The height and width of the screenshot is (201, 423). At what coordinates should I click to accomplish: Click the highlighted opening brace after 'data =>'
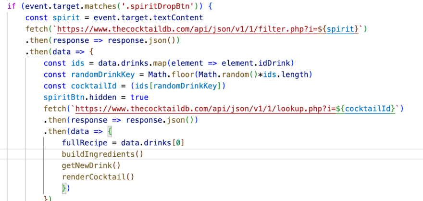click(x=109, y=131)
